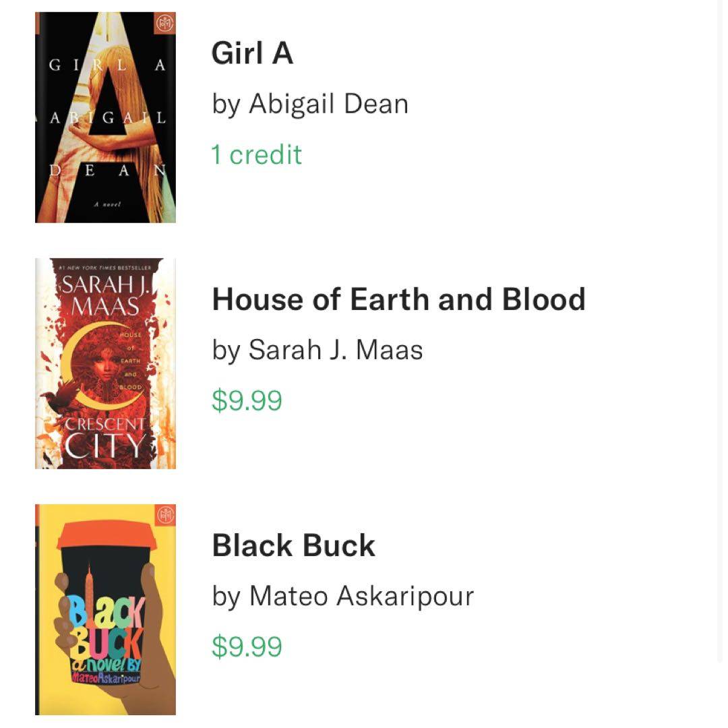The width and height of the screenshot is (728, 728).
Task: Click author name Sarah J. Maas in list
Action: [x=317, y=350]
